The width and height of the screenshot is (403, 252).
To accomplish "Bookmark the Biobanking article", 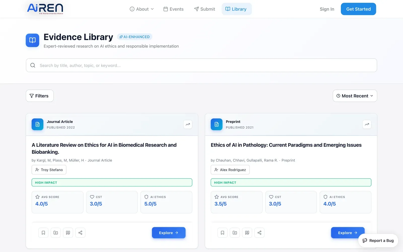I will click(x=43, y=233).
